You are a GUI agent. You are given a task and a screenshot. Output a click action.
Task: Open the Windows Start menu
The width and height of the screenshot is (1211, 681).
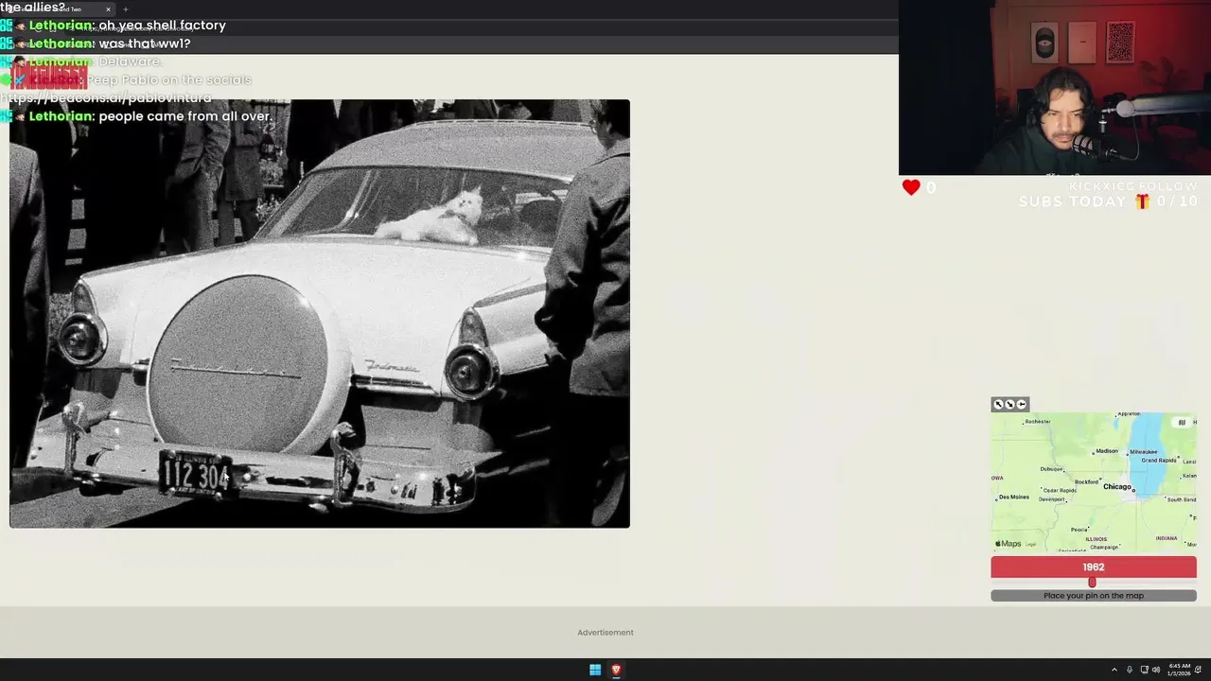pyautogui.click(x=595, y=670)
